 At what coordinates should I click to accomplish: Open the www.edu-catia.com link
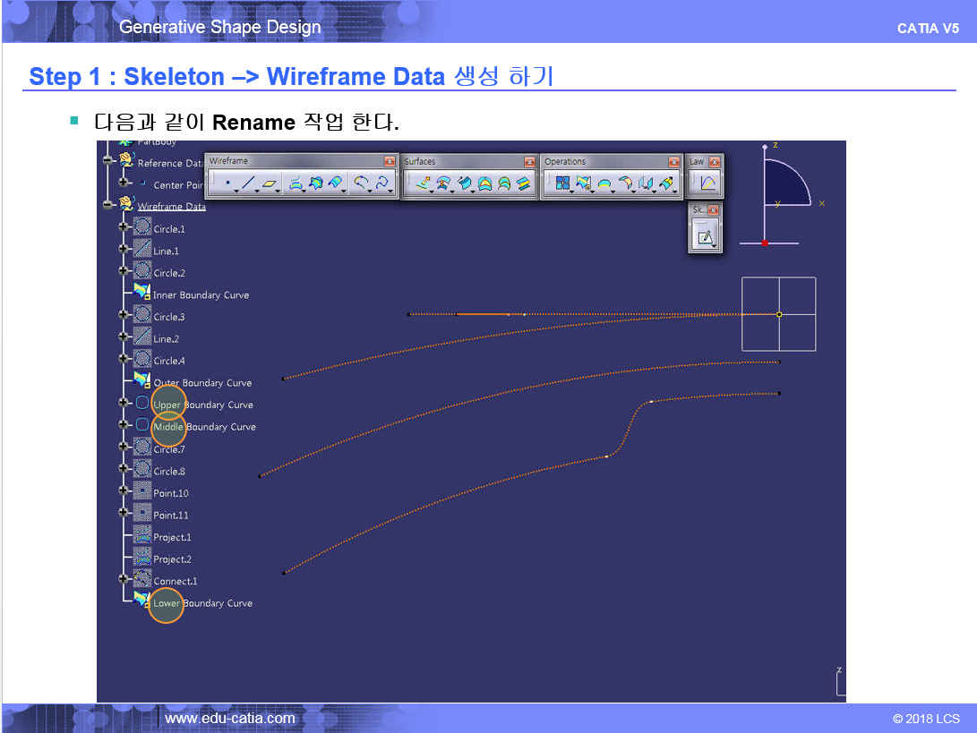pyautogui.click(x=230, y=718)
